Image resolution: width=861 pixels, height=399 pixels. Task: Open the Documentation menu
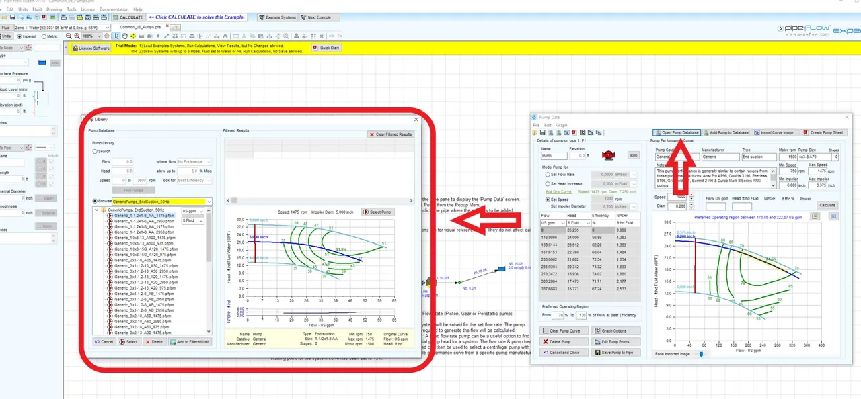point(114,9)
